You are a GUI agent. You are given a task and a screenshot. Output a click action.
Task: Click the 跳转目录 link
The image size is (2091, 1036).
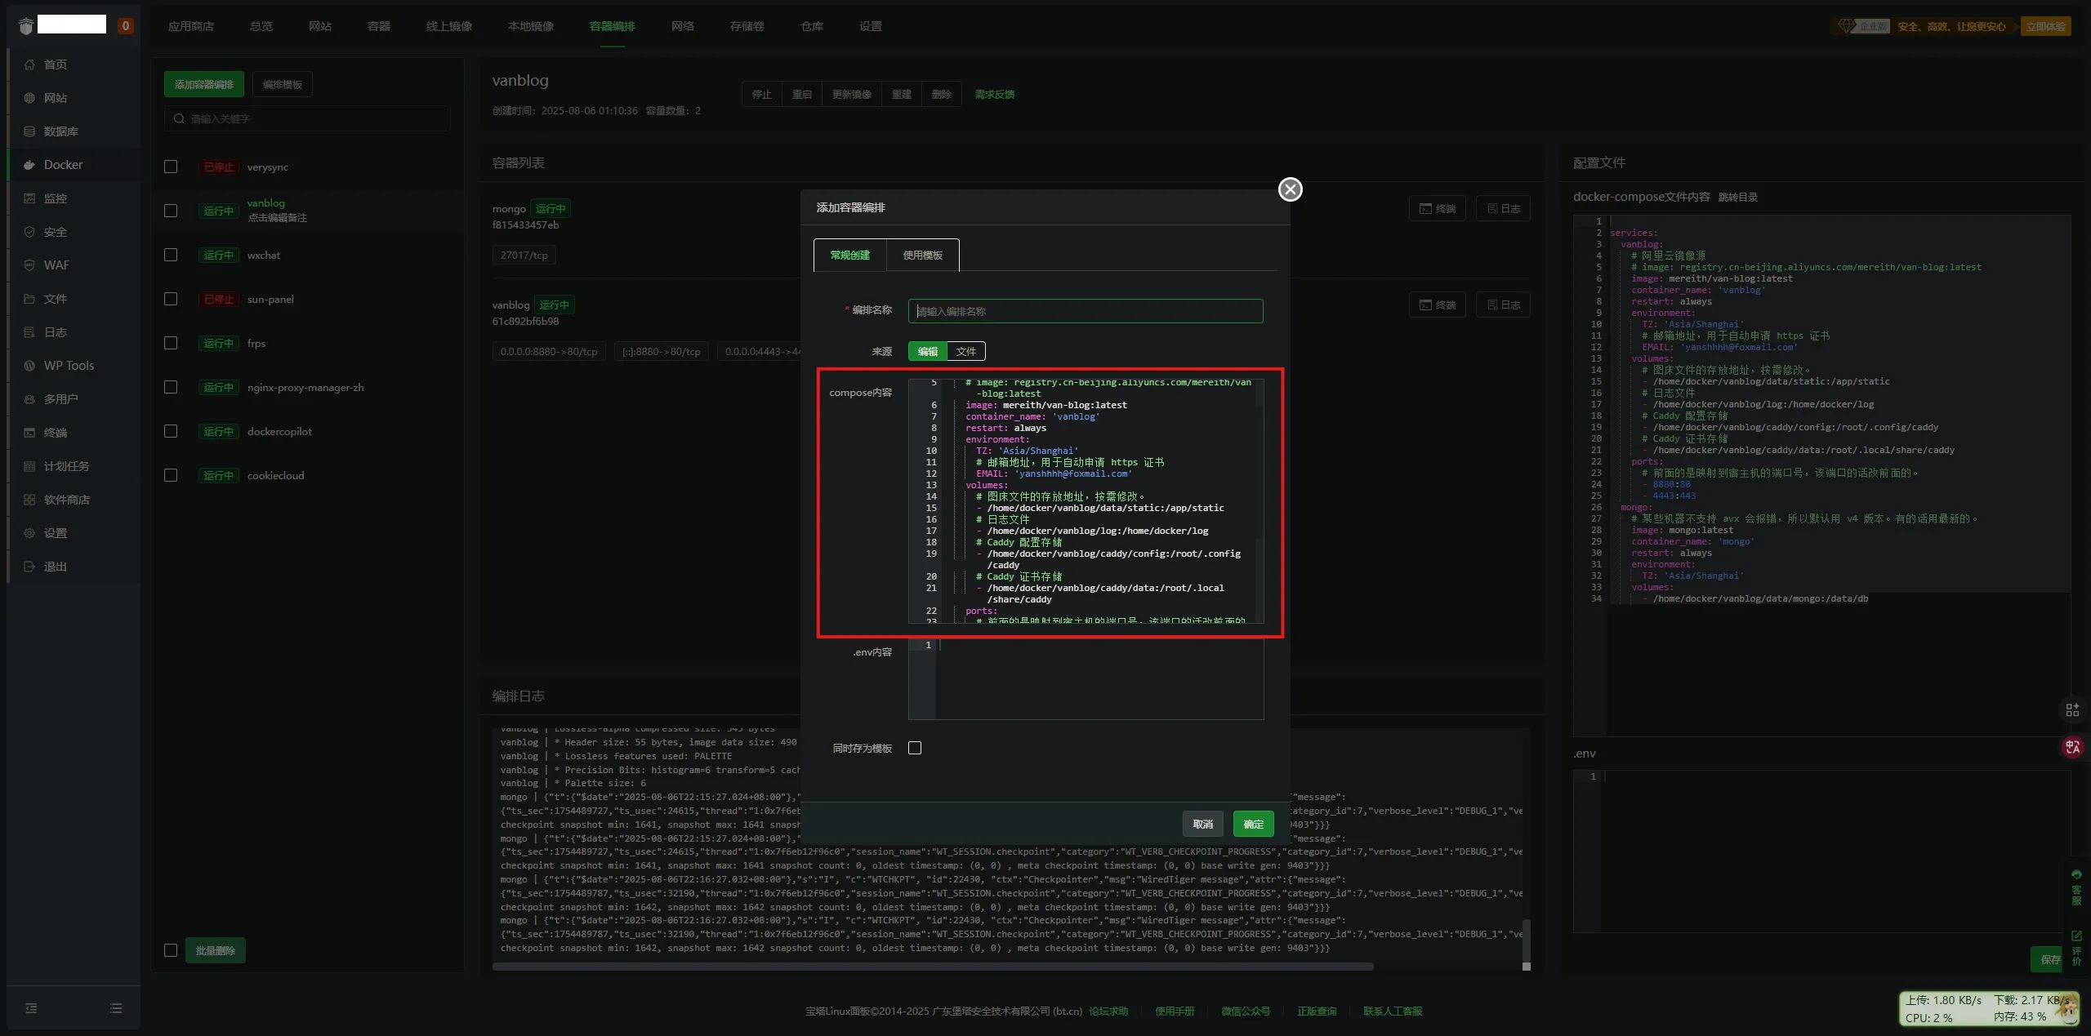click(x=1738, y=197)
